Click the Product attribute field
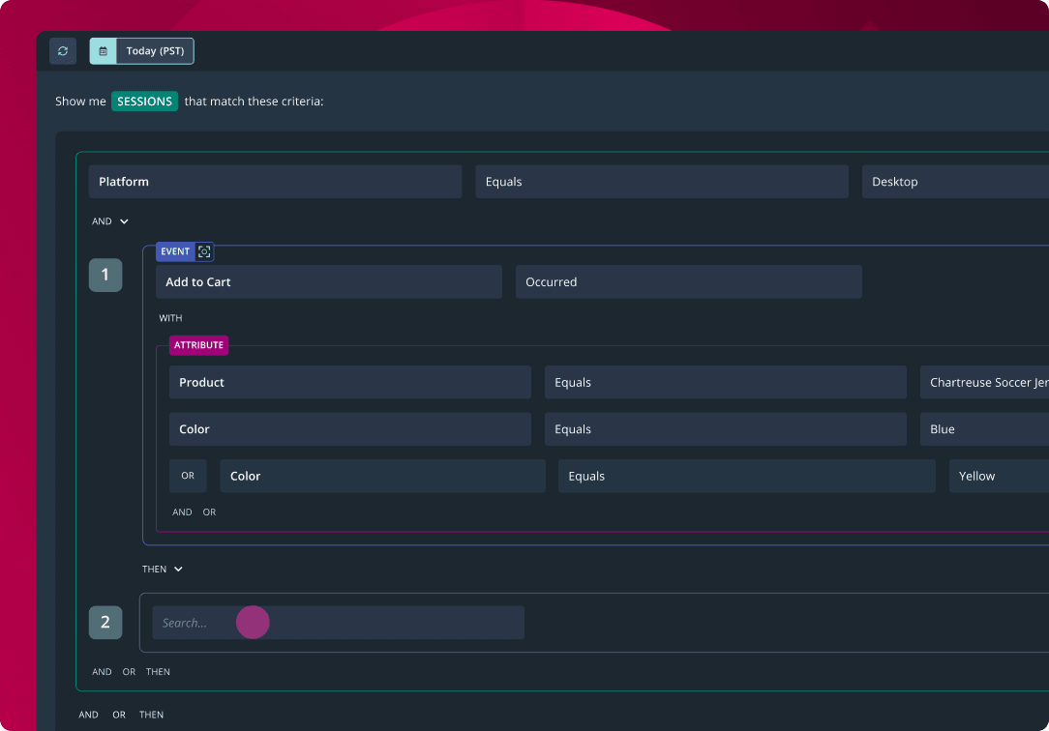Image resolution: width=1049 pixels, height=731 pixels. tap(349, 383)
